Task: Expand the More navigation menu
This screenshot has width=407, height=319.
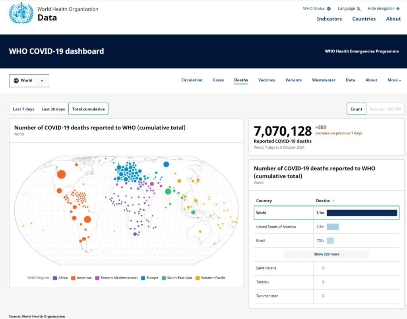Action: [394, 80]
